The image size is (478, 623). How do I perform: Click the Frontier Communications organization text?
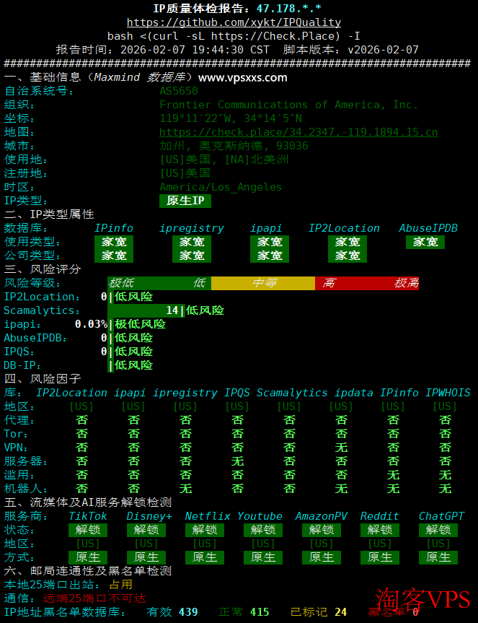click(288, 105)
